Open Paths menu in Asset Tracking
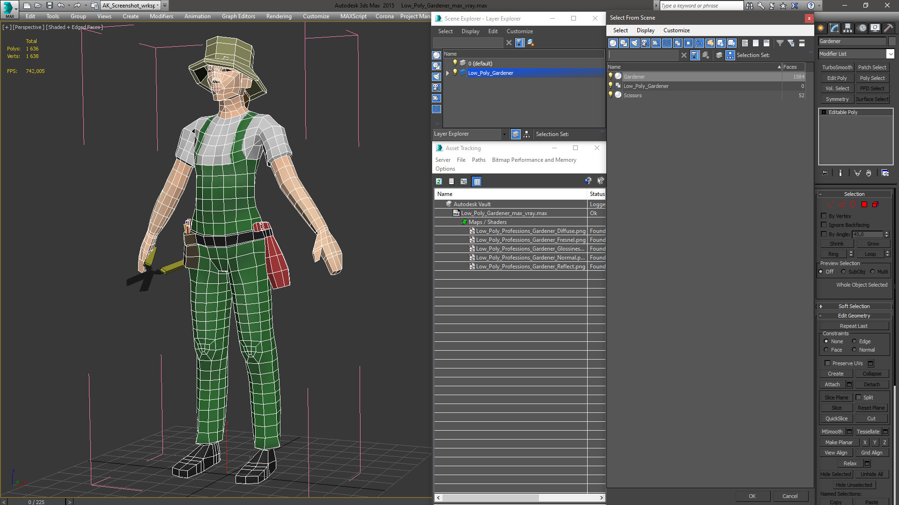This screenshot has height=505, width=899. point(479,160)
